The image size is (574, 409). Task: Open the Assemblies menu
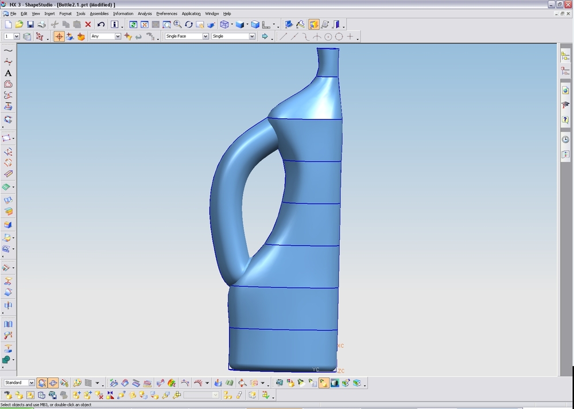99,14
